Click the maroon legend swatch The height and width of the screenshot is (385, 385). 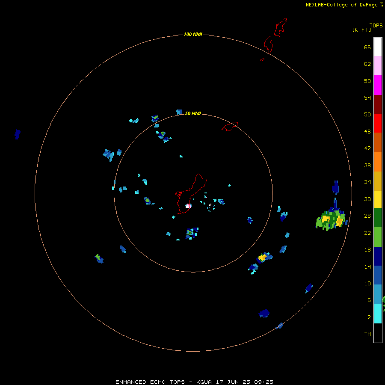click(378, 104)
